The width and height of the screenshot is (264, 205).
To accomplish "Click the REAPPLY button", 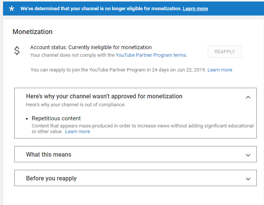I will pos(225,51).
